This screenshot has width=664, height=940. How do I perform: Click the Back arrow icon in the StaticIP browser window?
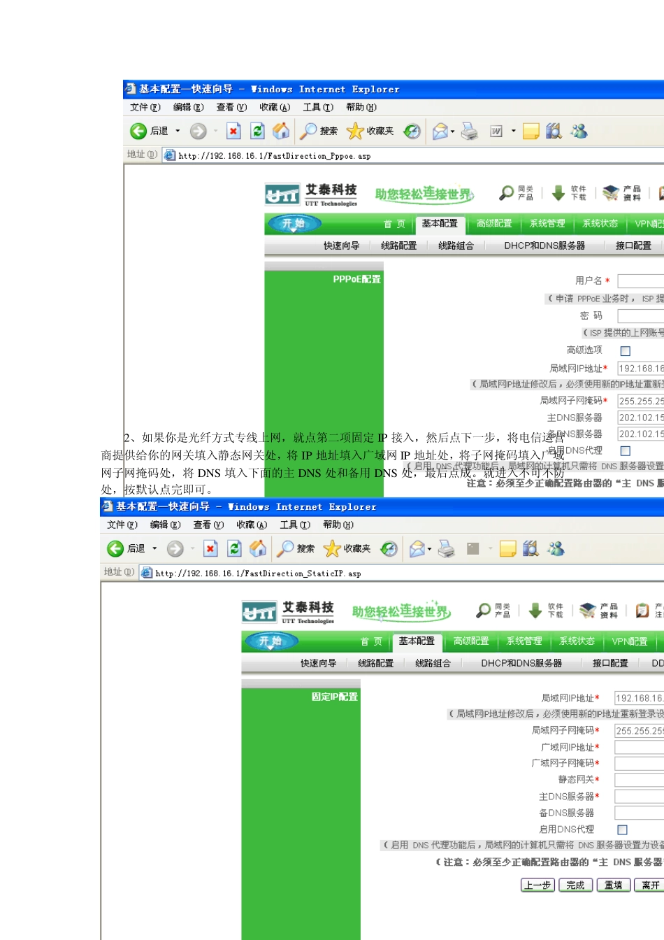click(115, 548)
